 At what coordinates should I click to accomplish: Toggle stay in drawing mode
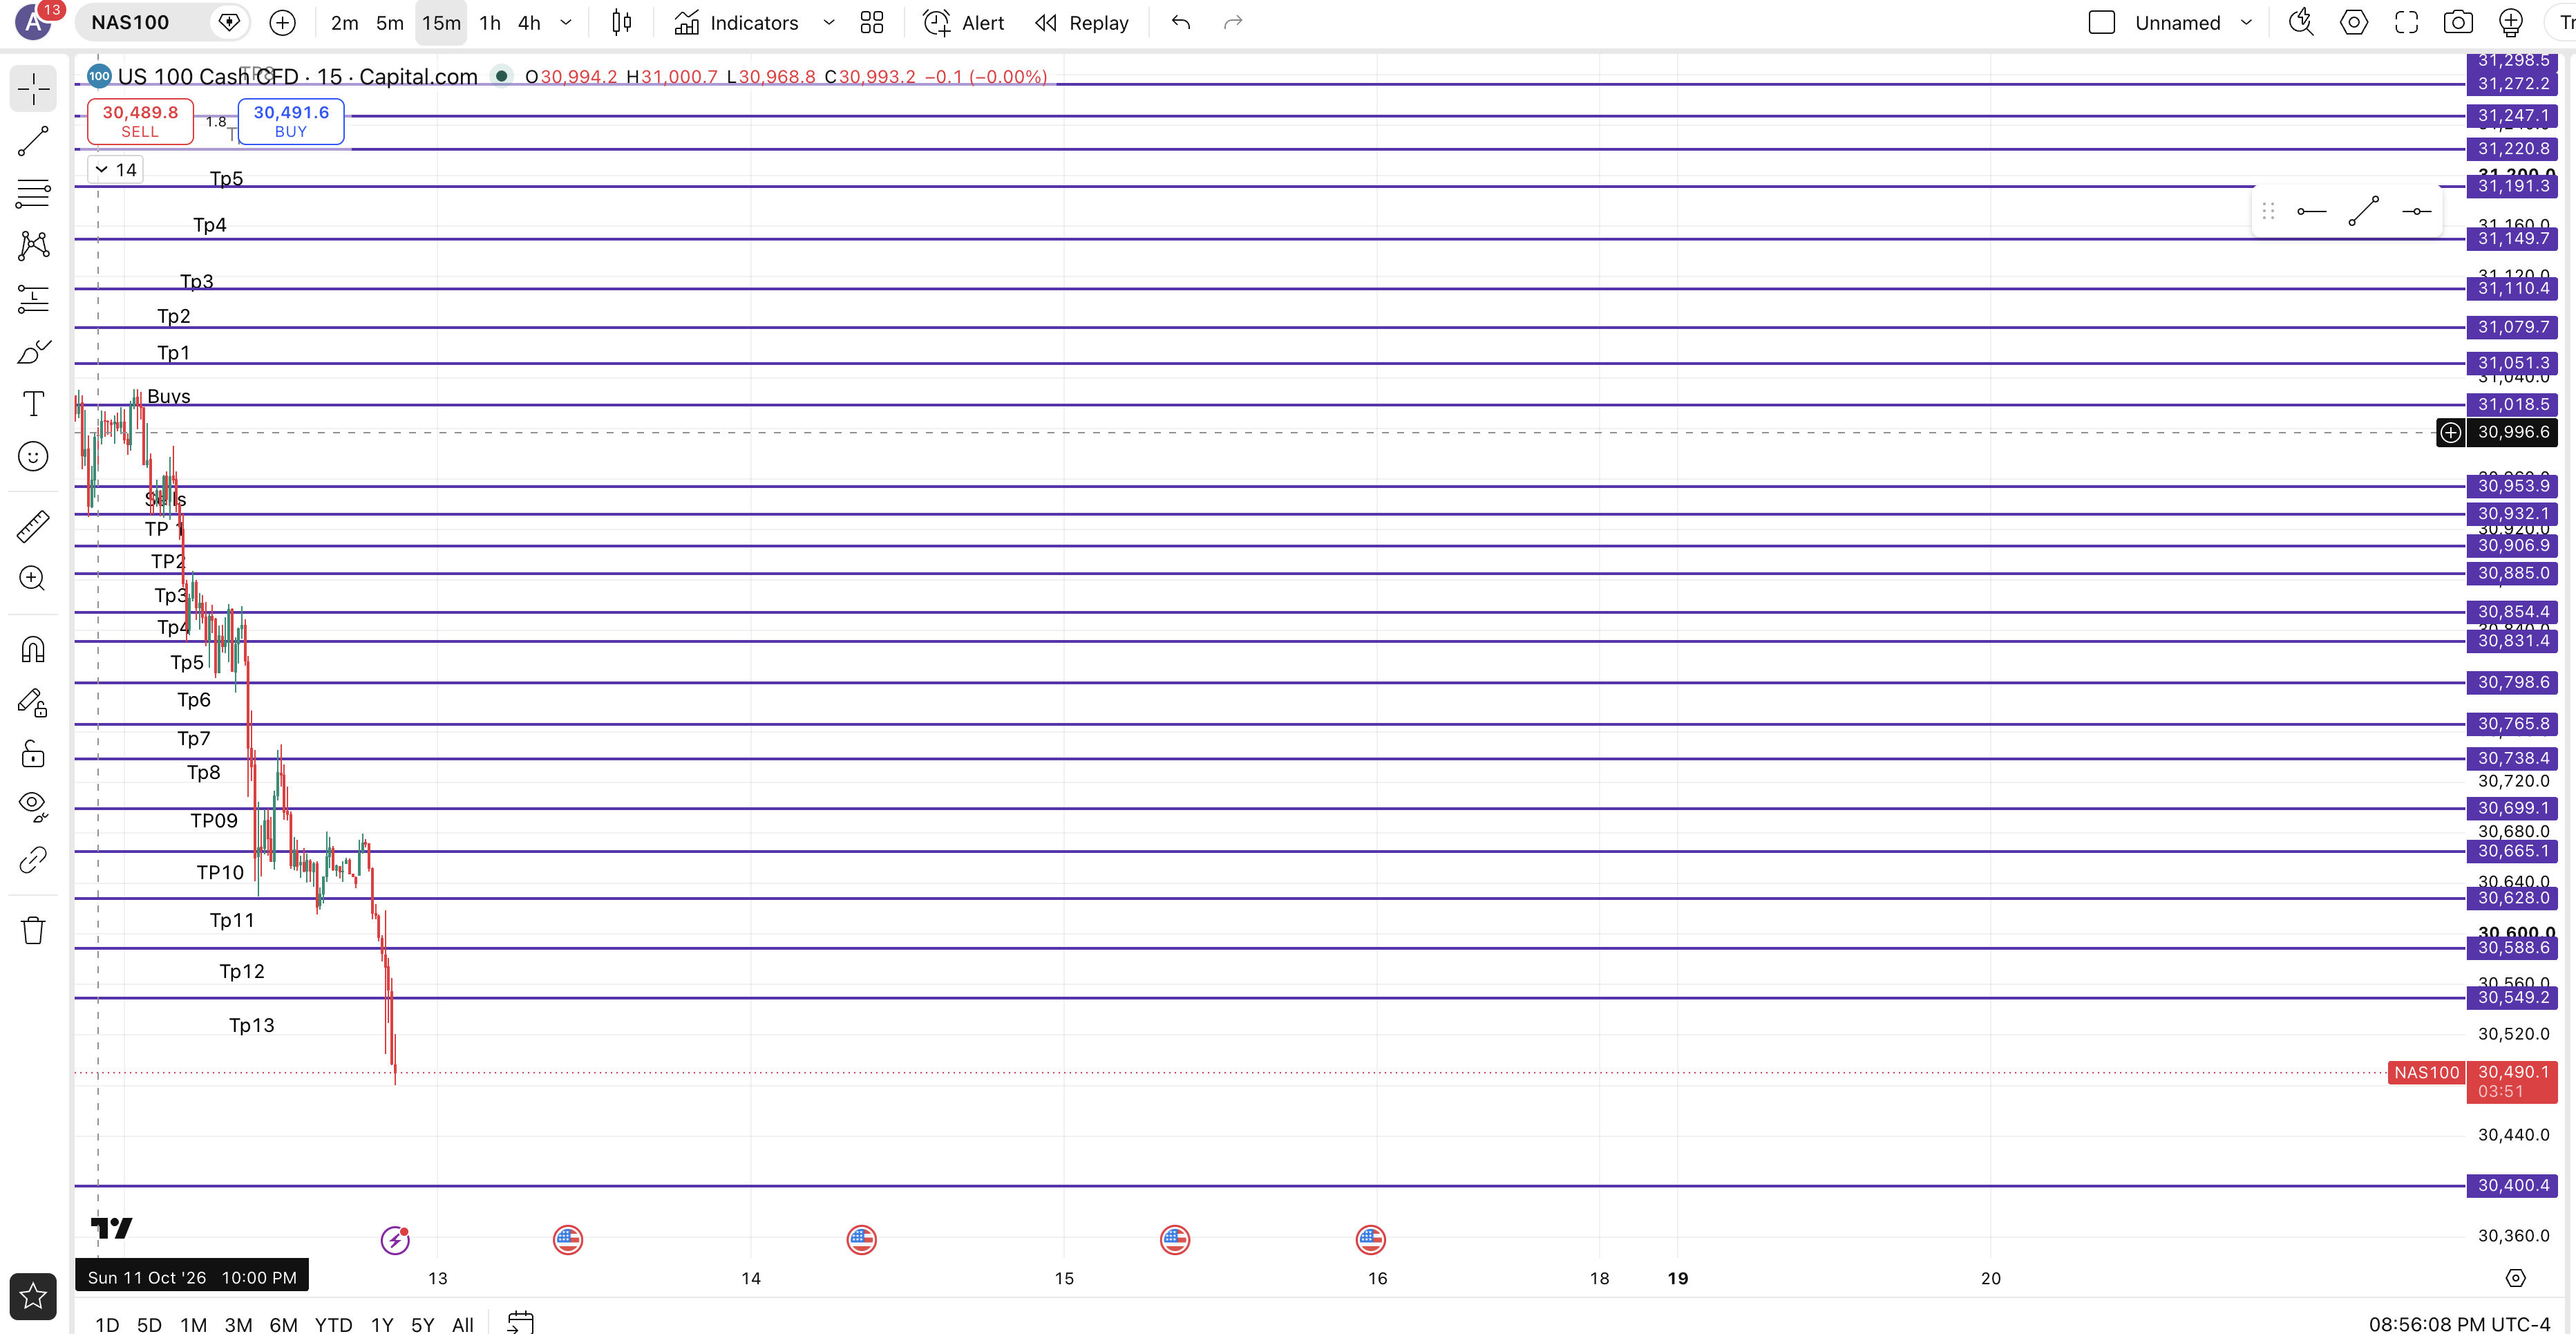click(33, 703)
